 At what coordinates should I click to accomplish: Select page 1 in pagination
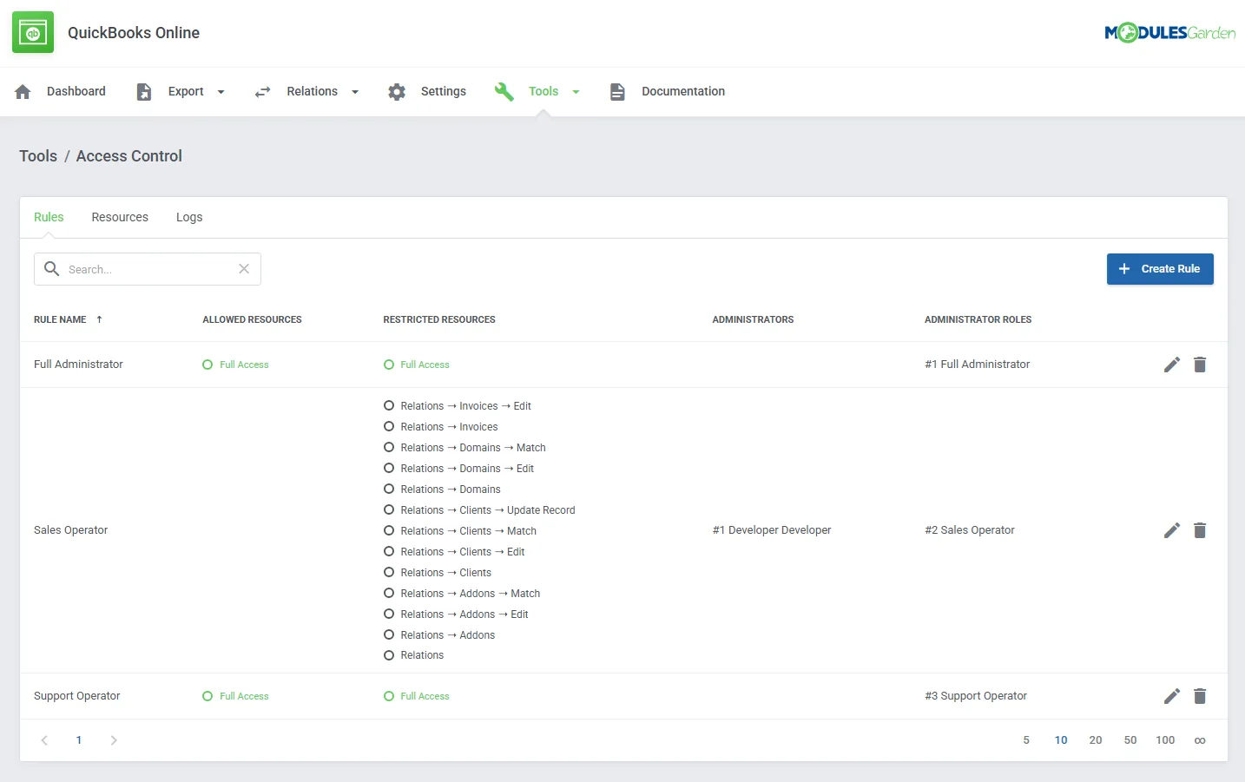79,740
